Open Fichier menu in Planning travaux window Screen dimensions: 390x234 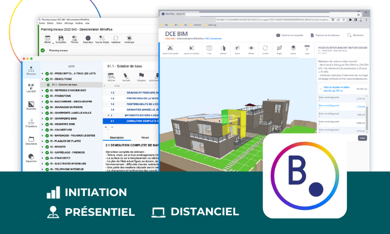tap(42, 23)
